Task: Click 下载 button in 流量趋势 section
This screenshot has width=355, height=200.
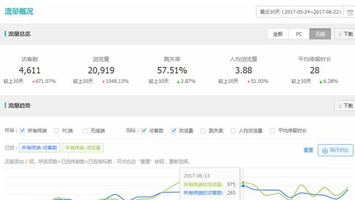Action: coord(345,106)
